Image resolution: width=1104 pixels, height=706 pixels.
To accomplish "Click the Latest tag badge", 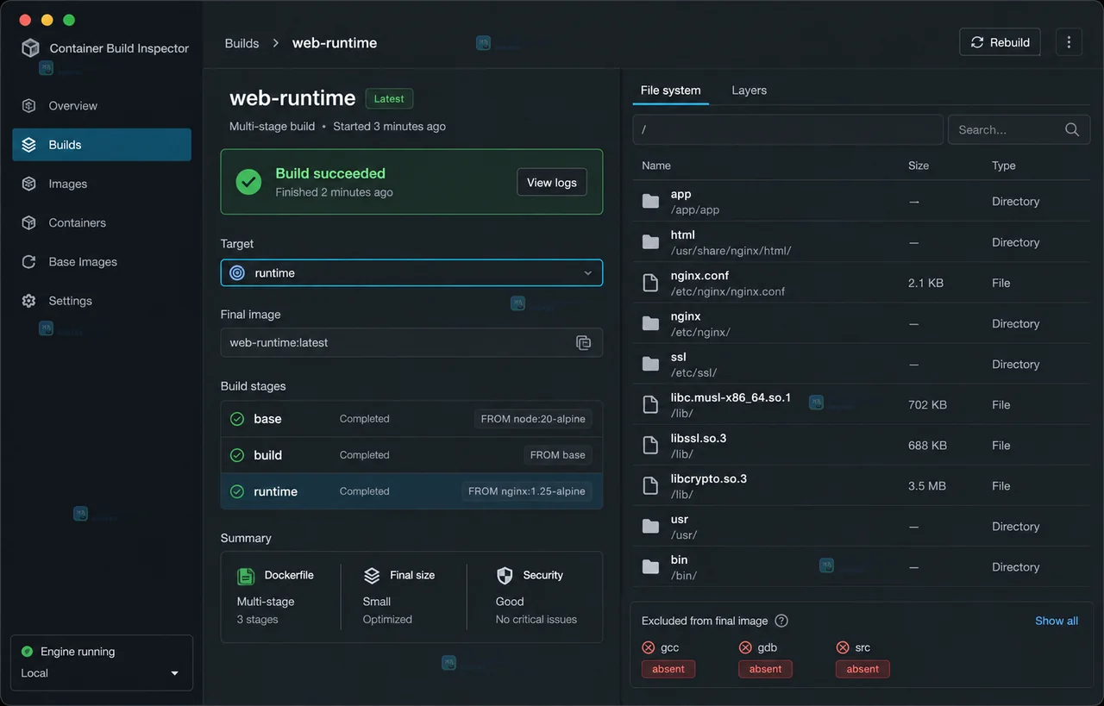I will pyautogui.click(x=389, y=99).
